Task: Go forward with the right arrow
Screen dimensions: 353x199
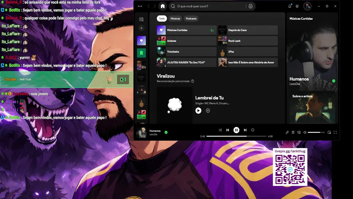Action: coord(155,6)
